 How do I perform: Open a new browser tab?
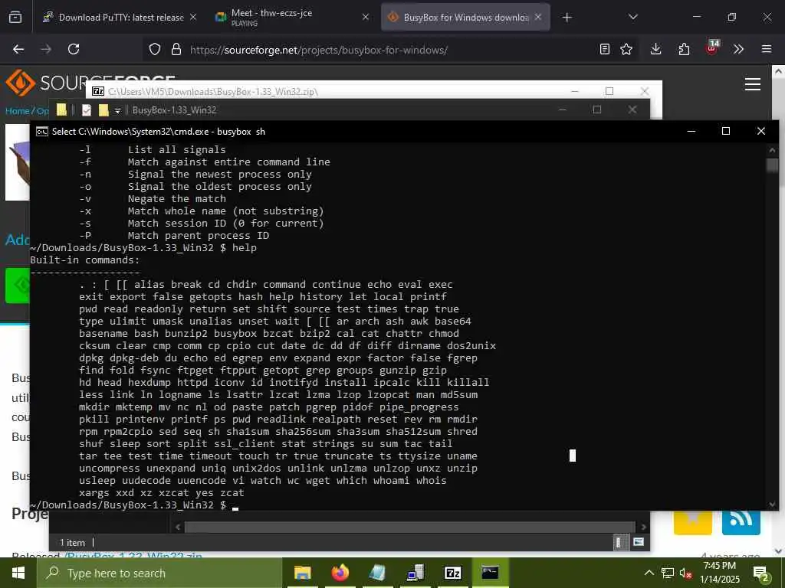pyautogui.click(x=567, y=18)
